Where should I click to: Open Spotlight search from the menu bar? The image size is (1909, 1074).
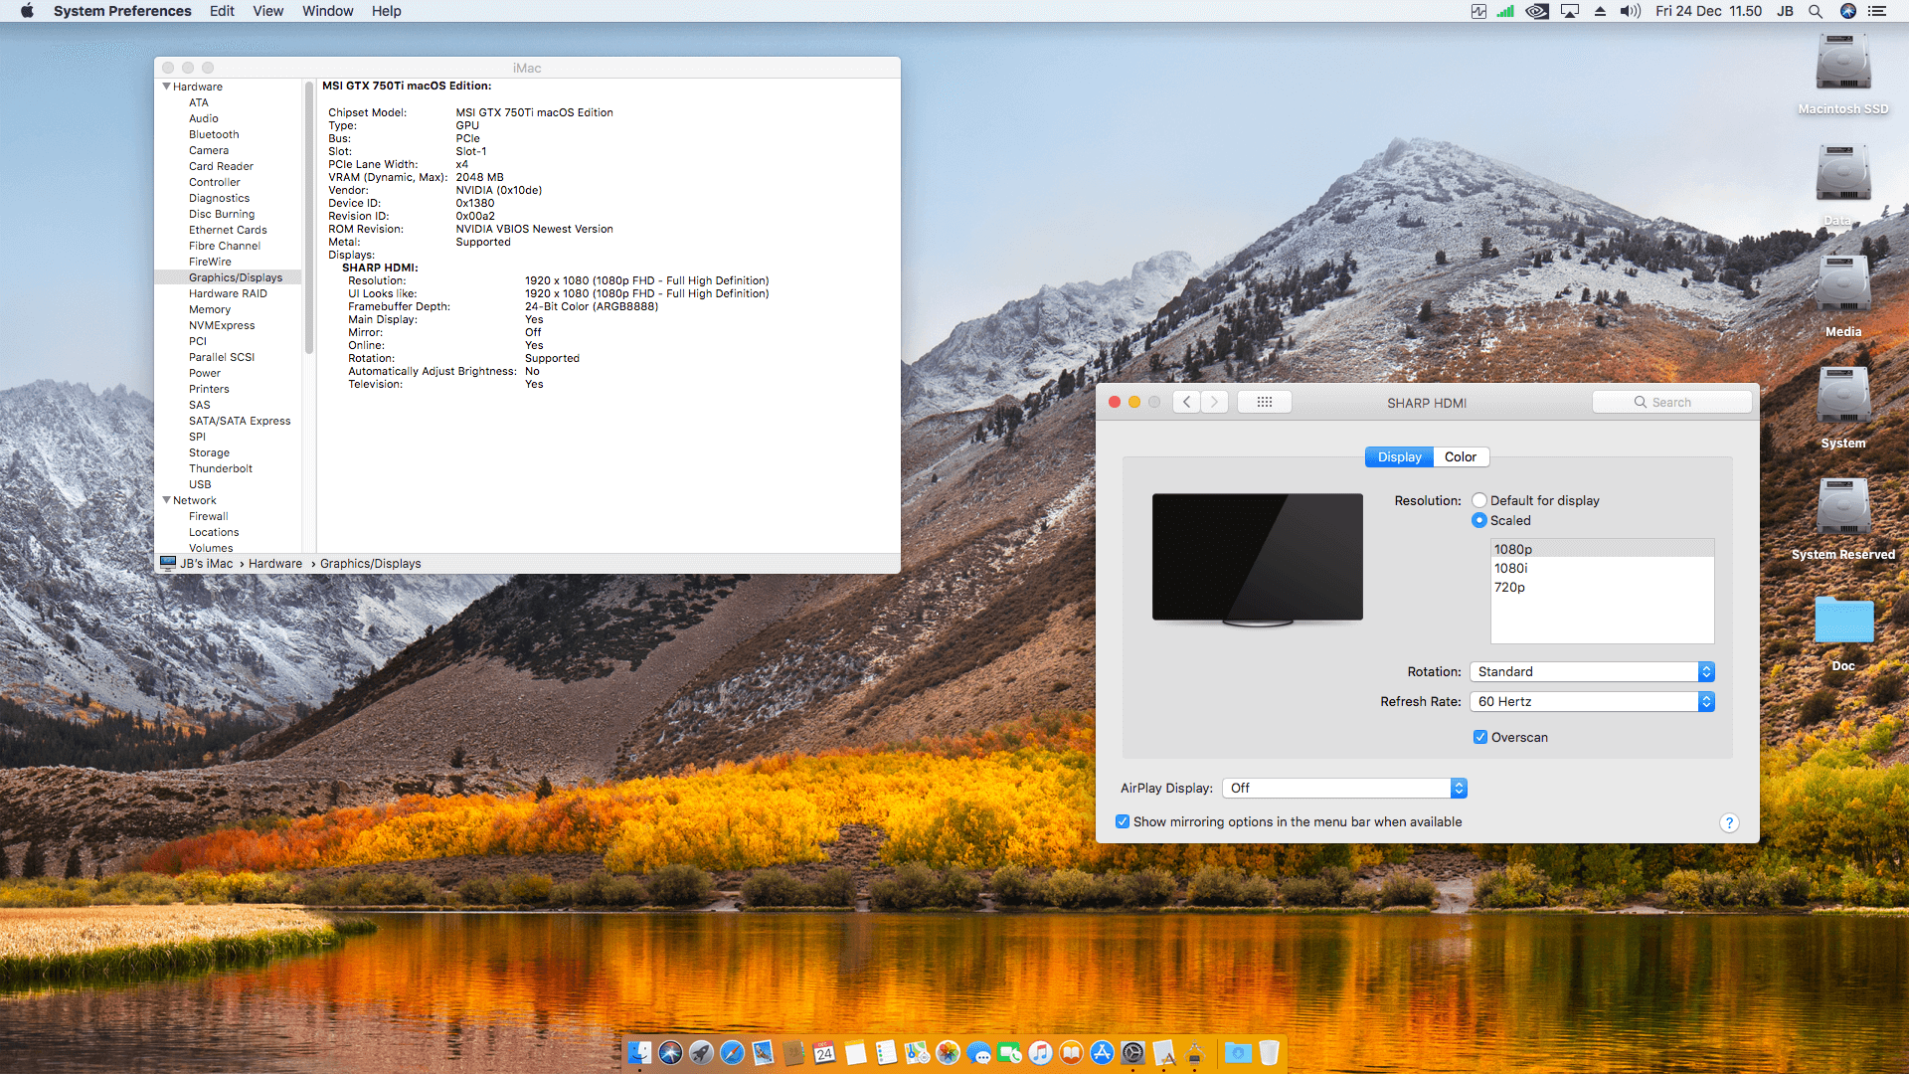(x=1816, y=11)
